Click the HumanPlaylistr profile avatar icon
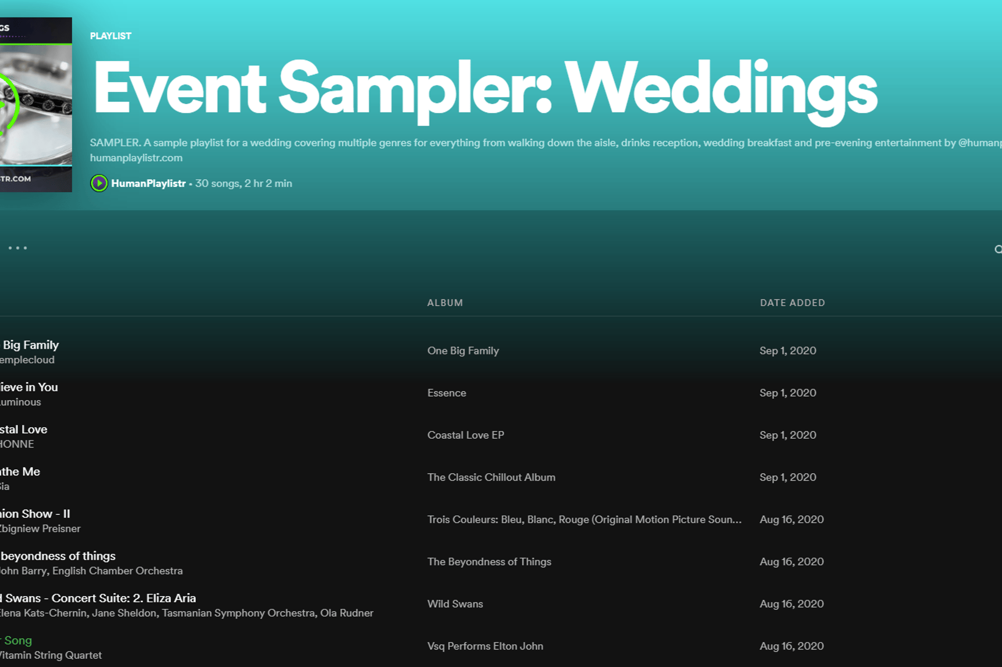The height and width of the screenshot is (667, 1002). [99, 183]
